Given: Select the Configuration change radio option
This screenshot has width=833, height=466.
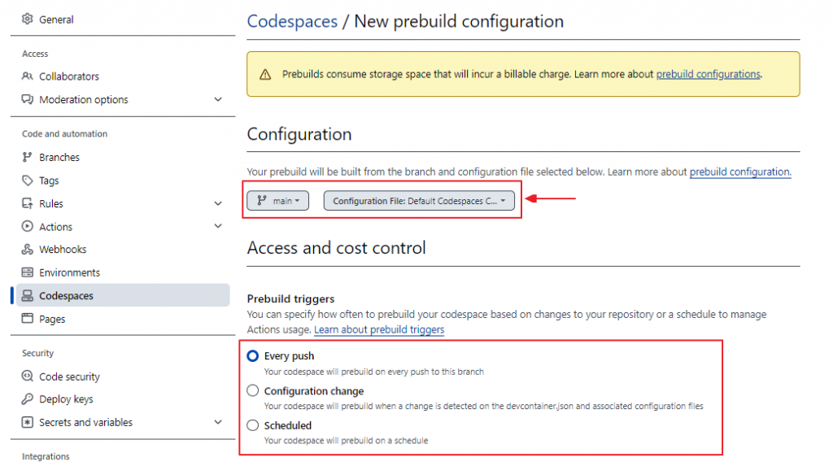Looking at the screenshot, I should [x=253, y=391].
